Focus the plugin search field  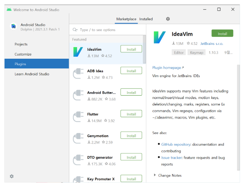[108, 30]
